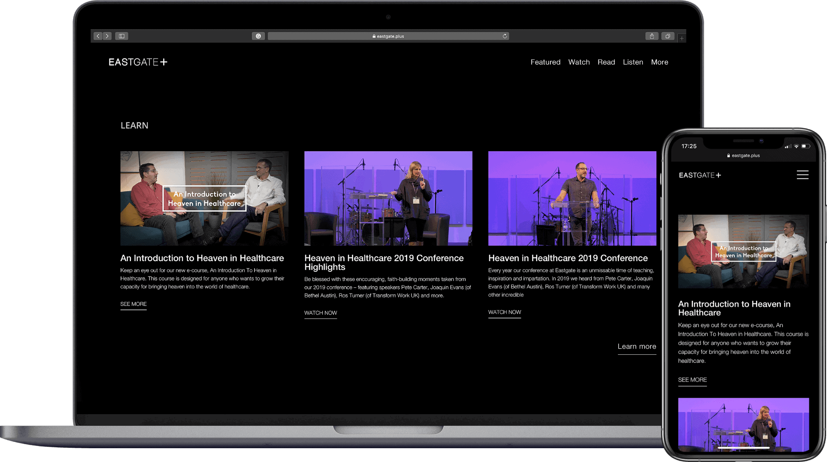The height and width of the screenshot is (462, 827).
Task: Open laptop Introduction to Heaven in Healthcare thumbnail
Action: click(204, 198)
